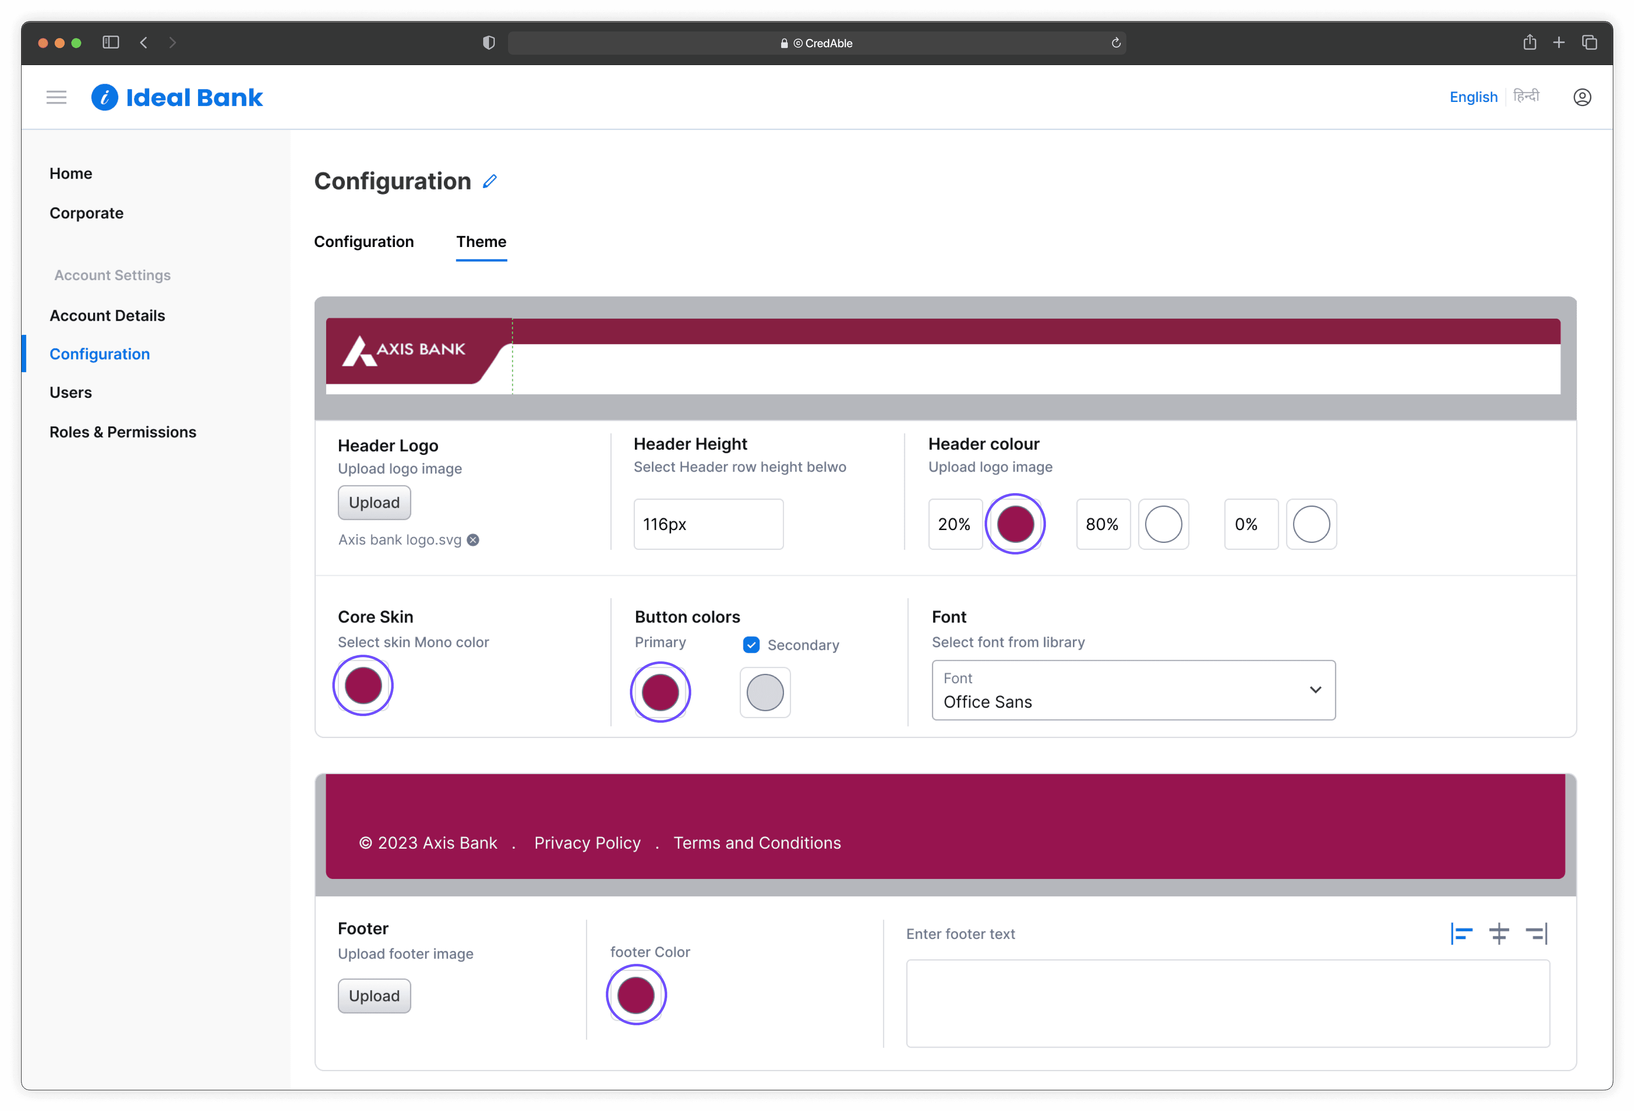This screenshot has height=1111, width=1634.
Task: Open the footer Color swatch
Action: pyautogui.click(x=636, y=995)
